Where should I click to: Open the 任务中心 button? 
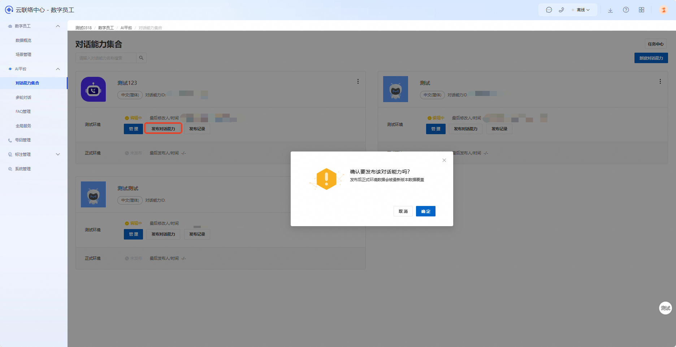(x=656, y=44)
